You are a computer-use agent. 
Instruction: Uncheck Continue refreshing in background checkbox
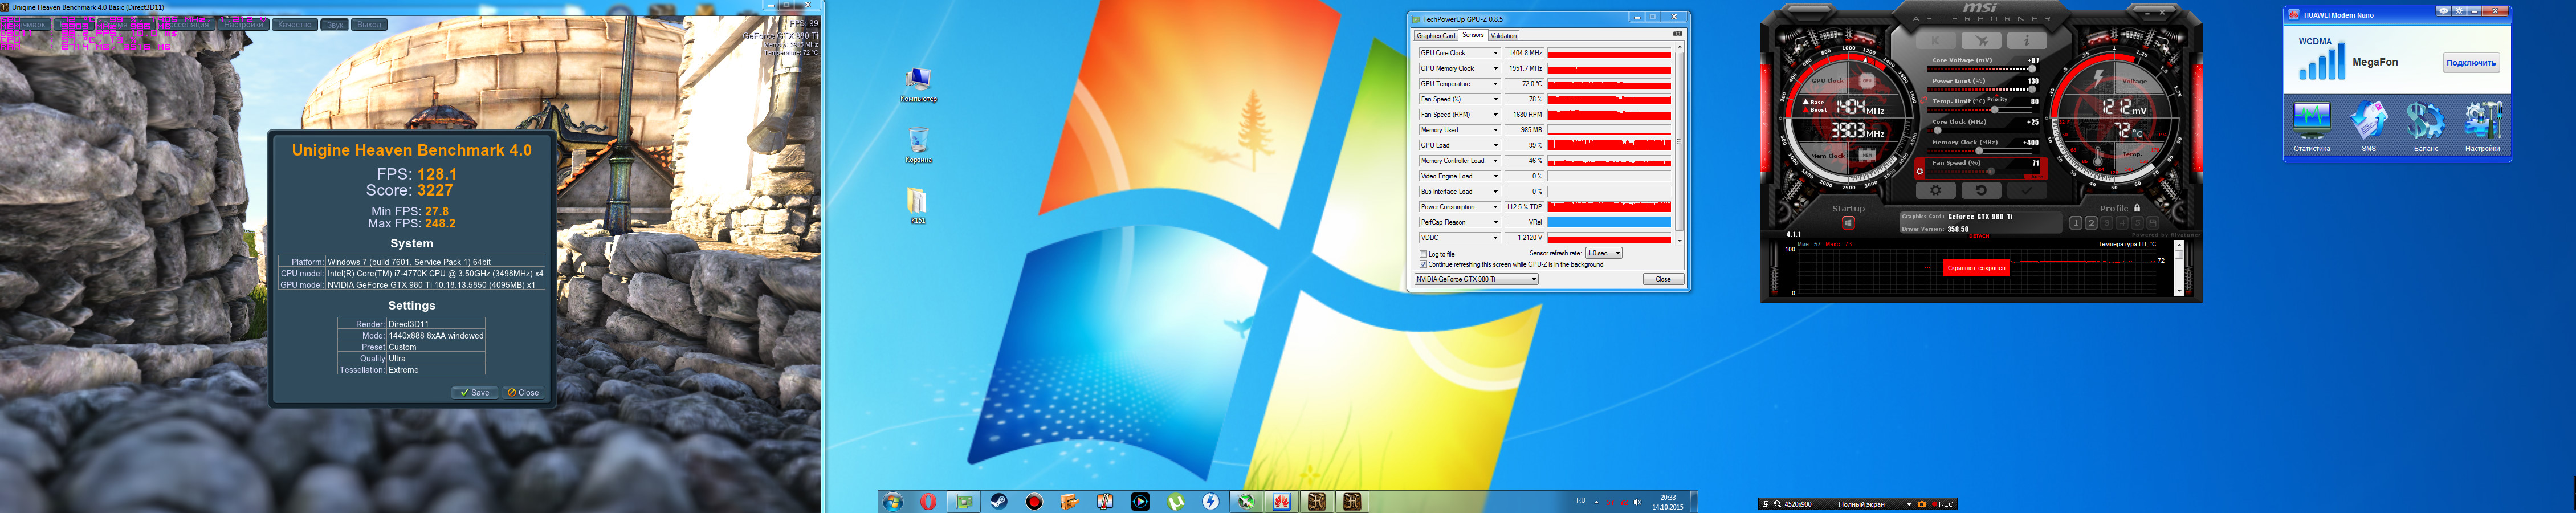coord(1423,265)
